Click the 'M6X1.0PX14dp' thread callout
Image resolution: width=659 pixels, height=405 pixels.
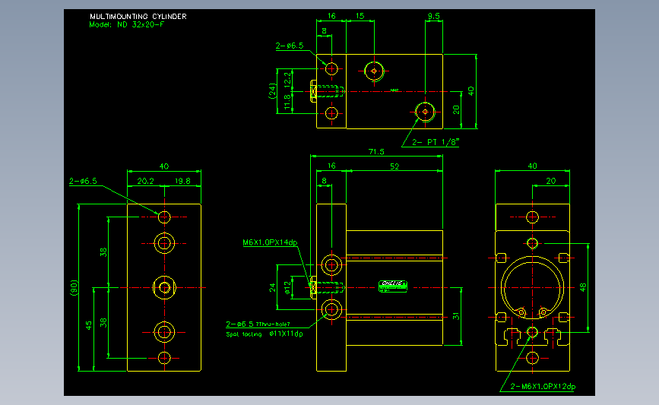click(270, 242)
